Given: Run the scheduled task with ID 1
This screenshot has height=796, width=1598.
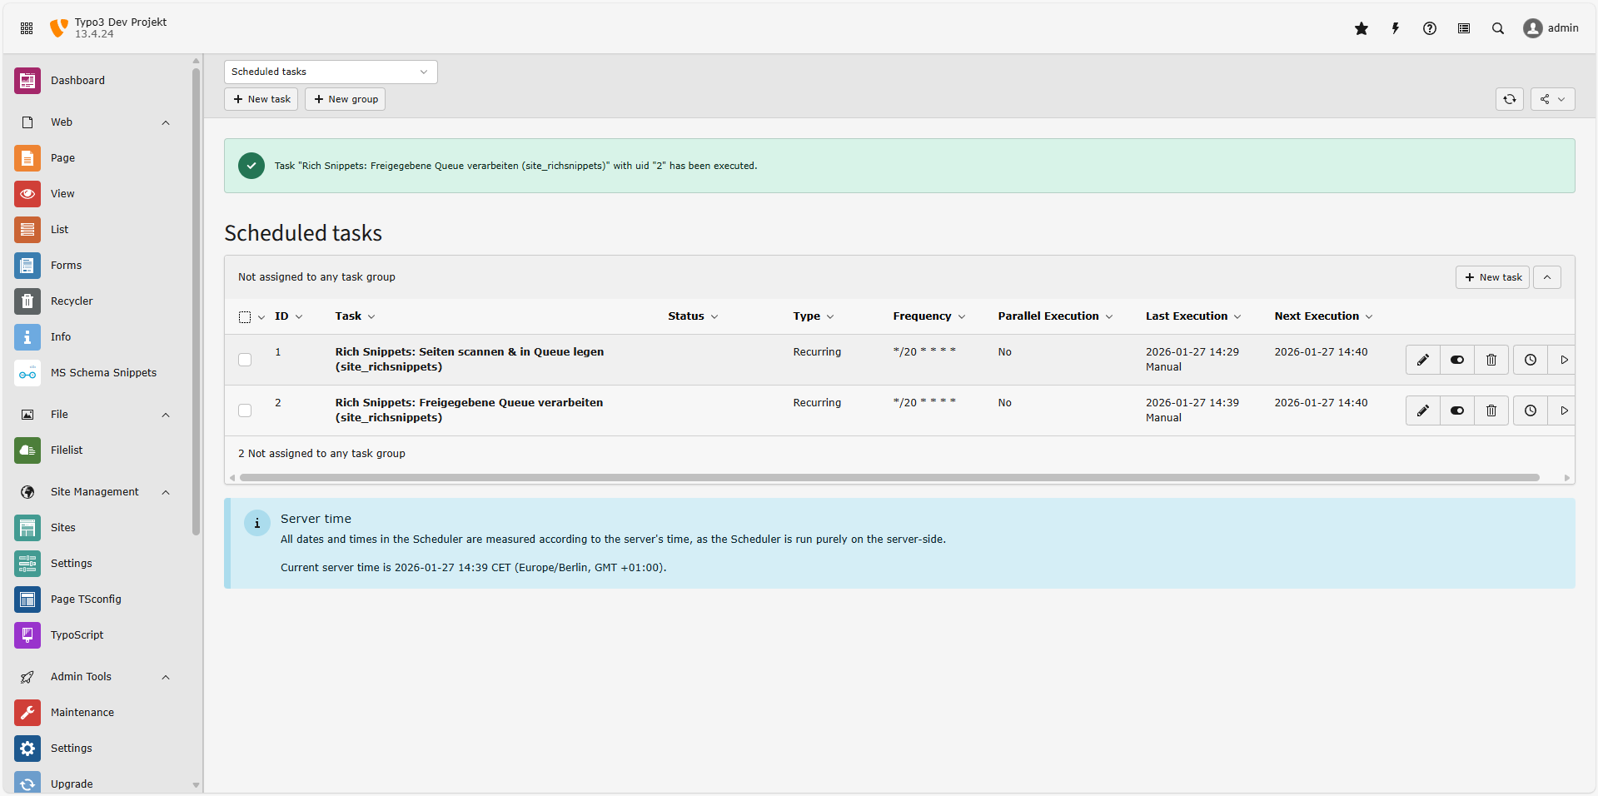Looking at the screenshot, I should [1564, 360].
